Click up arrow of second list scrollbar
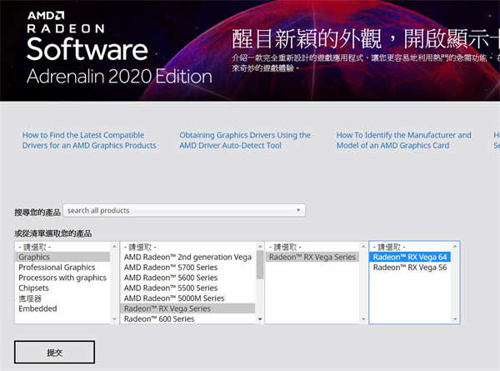 [x=260, y=246]
